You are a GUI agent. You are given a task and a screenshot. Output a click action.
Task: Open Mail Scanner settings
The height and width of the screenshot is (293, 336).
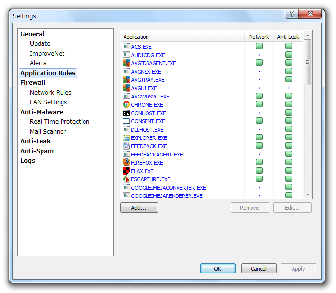[x=48, y=131]
